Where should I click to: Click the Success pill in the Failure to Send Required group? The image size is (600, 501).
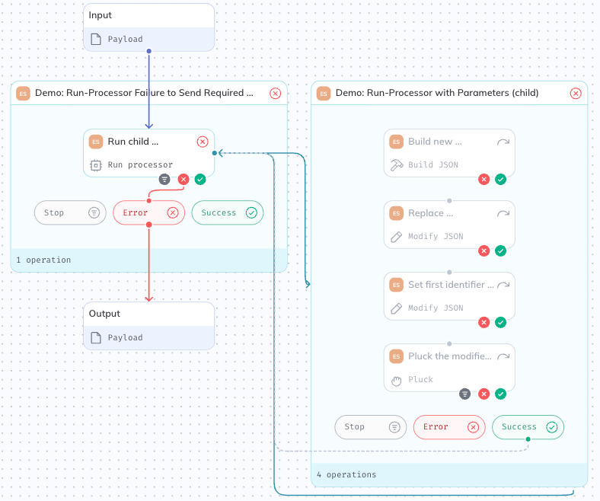coord(228,212)
